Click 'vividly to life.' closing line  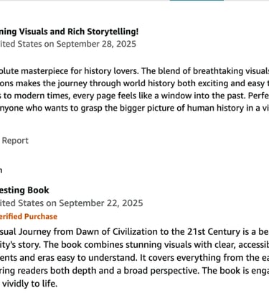pos(29,284)
